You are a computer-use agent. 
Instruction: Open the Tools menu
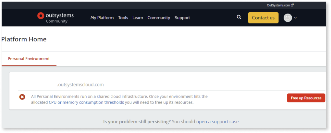(123, 18)
